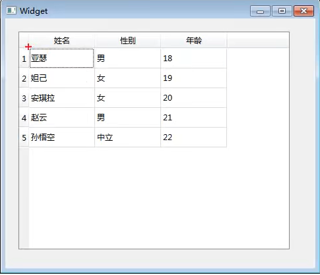Image resolution: width=320 pixels, height=275 pixels.
Task: Select the age cell 22
Action: [x=194, y=137]
